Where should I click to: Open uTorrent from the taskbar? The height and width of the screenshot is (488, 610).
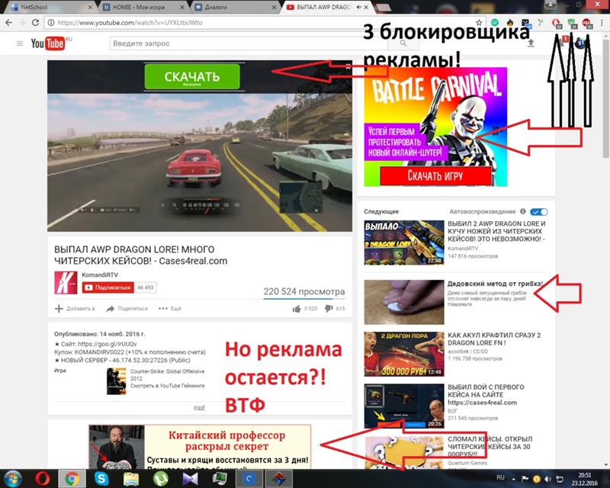pos(160,478)
